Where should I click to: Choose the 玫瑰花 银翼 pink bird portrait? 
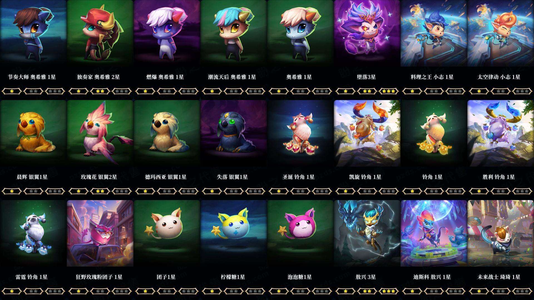[100, 133]
